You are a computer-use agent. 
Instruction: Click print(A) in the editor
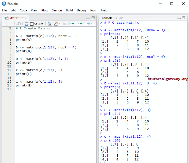tap(24, 40)
